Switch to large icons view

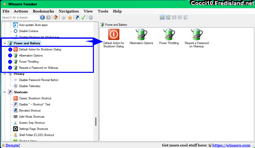click(x=162, y=17)
